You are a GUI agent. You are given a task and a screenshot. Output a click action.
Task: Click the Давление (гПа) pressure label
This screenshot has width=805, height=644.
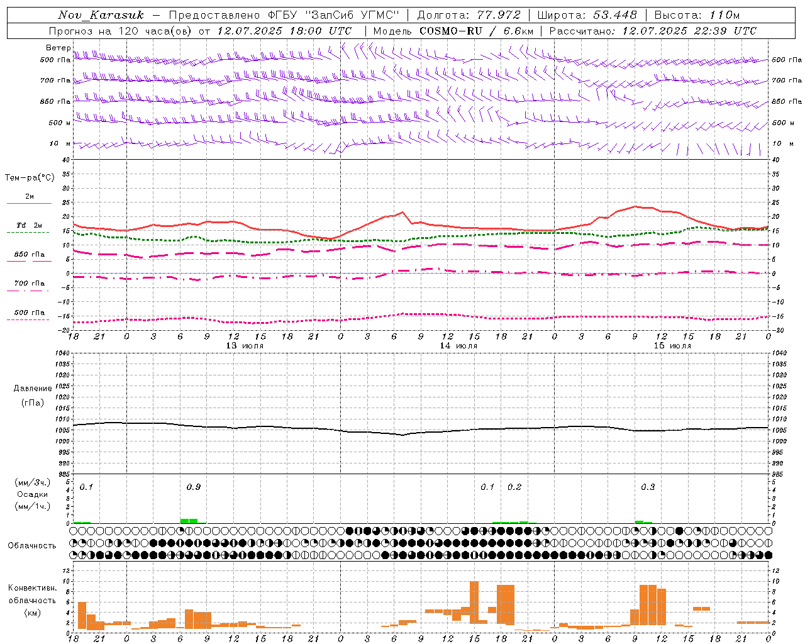tap(33, 395)
